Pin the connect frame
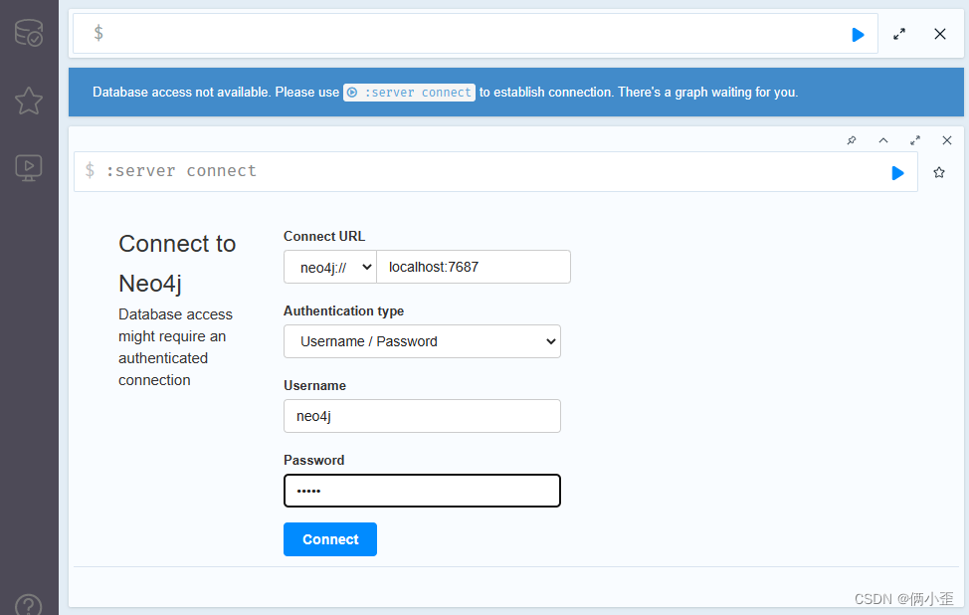969x615 pixels. (852, 140)
